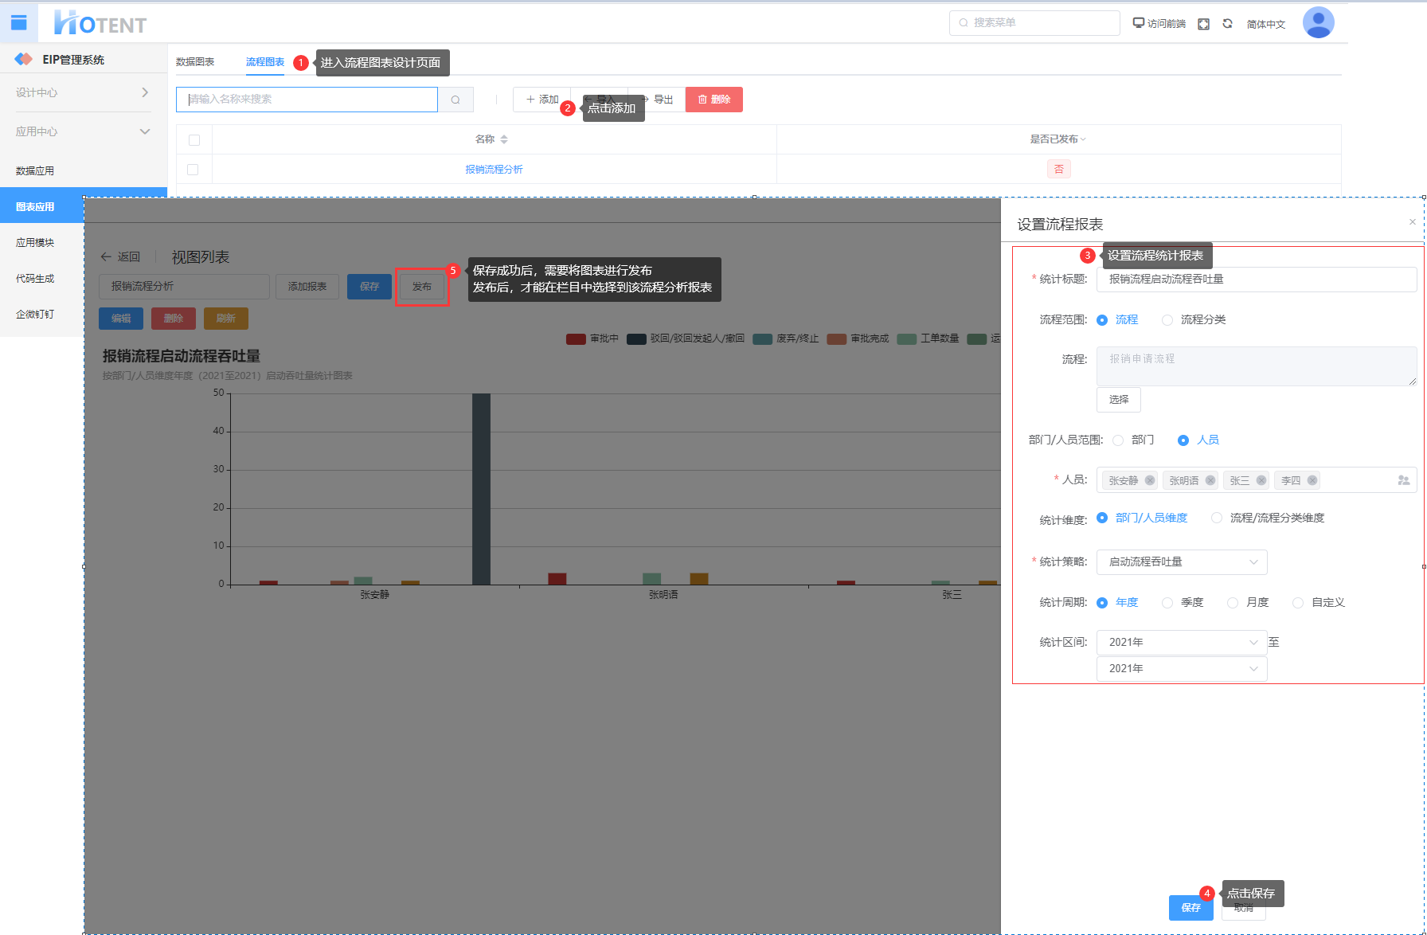Remove the 张三 person tag
This screenshot has height=935, width=1427.
[x=1261, y=480]
